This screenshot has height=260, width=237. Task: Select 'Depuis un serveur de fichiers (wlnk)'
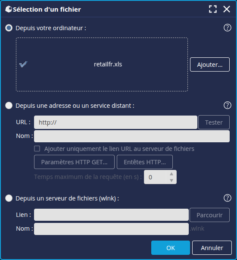(x=9, y=198)
